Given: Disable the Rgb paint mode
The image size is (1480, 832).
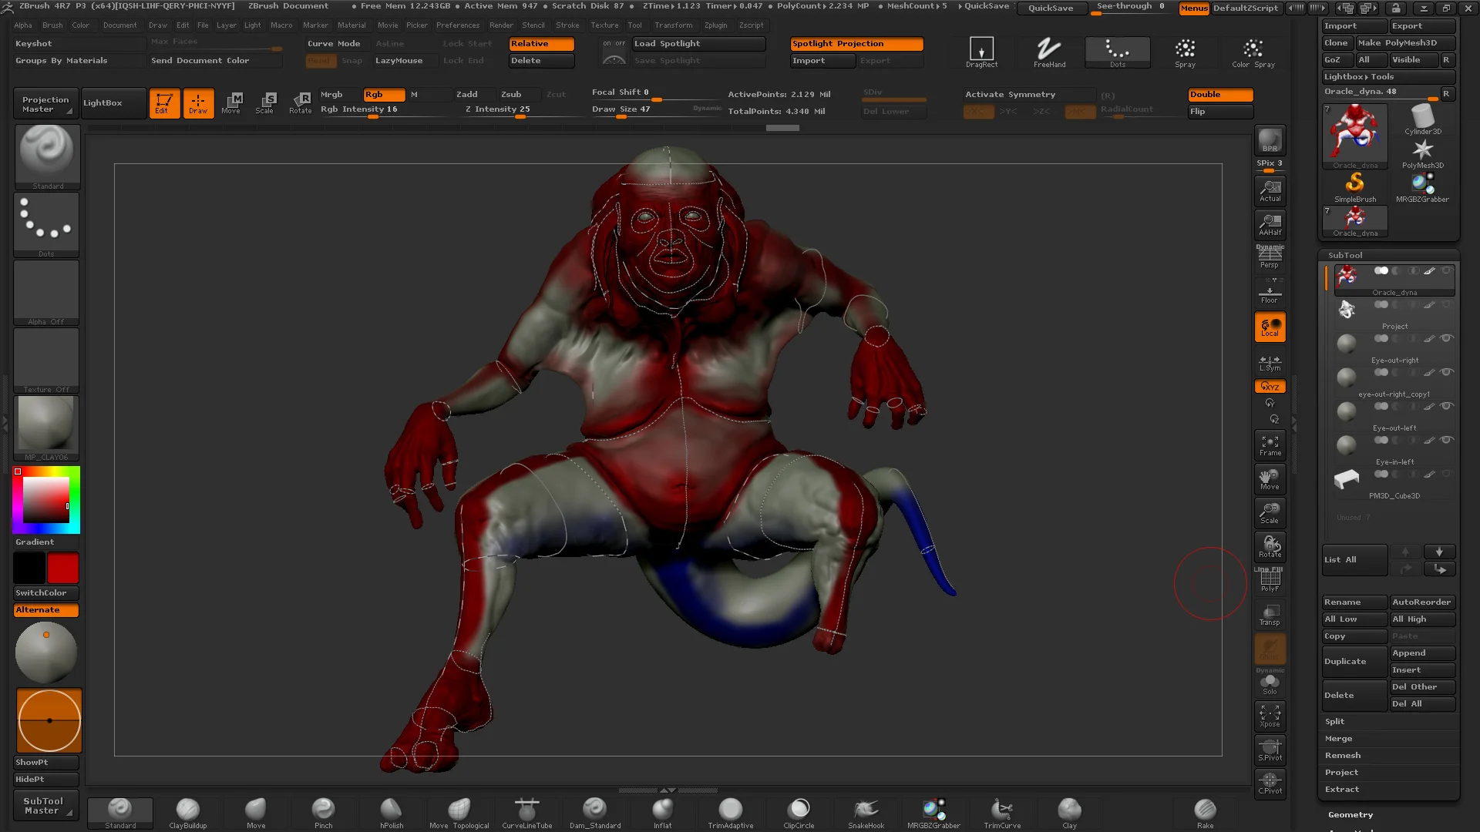Looking at the screenshot, I should tap(383, 95).
